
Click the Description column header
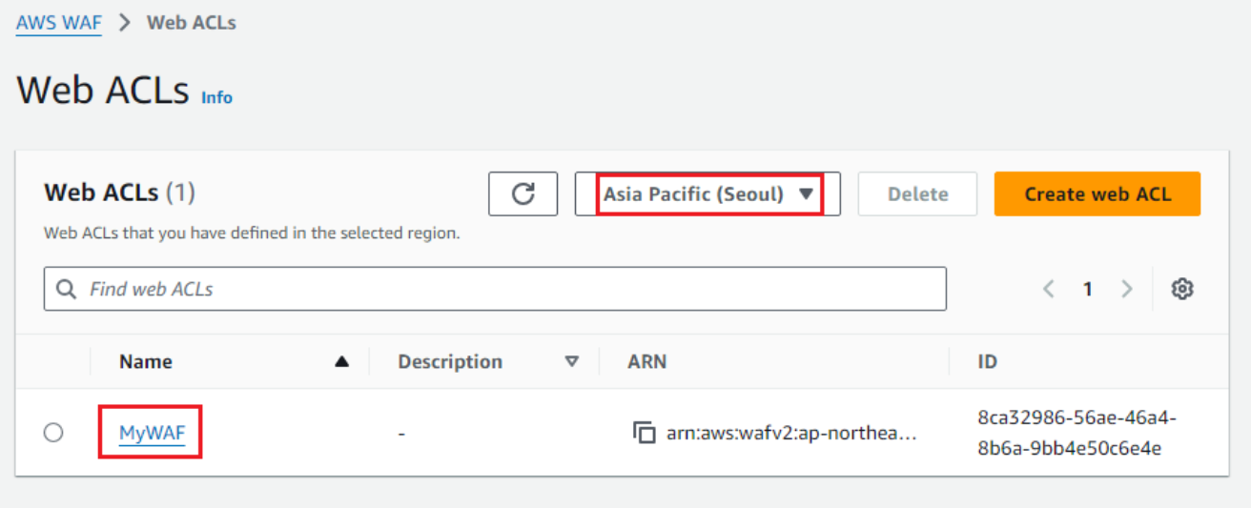(x=450, y=362)
